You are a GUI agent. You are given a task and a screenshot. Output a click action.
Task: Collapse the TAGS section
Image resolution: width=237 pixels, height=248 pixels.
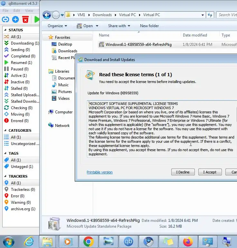5,153
